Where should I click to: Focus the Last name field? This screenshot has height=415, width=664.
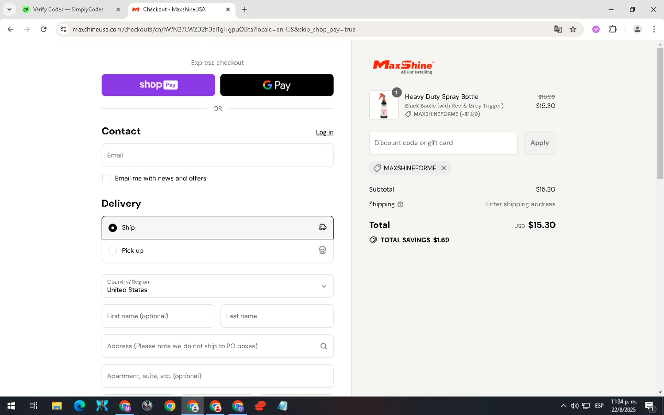click(277, 316)
